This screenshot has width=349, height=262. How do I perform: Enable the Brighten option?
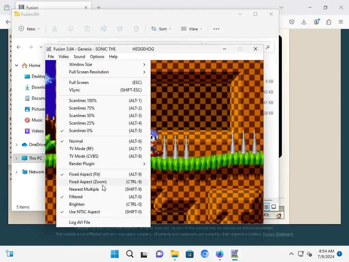(104, 204)
